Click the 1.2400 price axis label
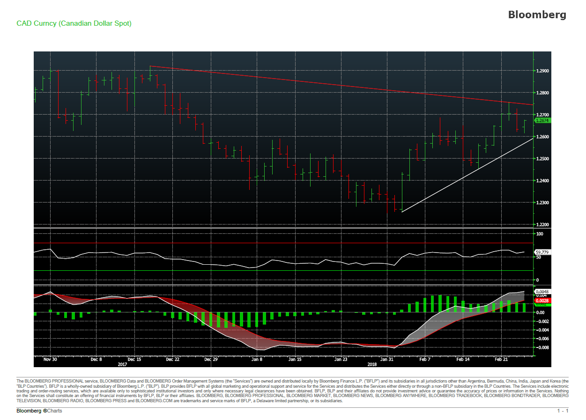The image size is (586, 420). (542, 181)
